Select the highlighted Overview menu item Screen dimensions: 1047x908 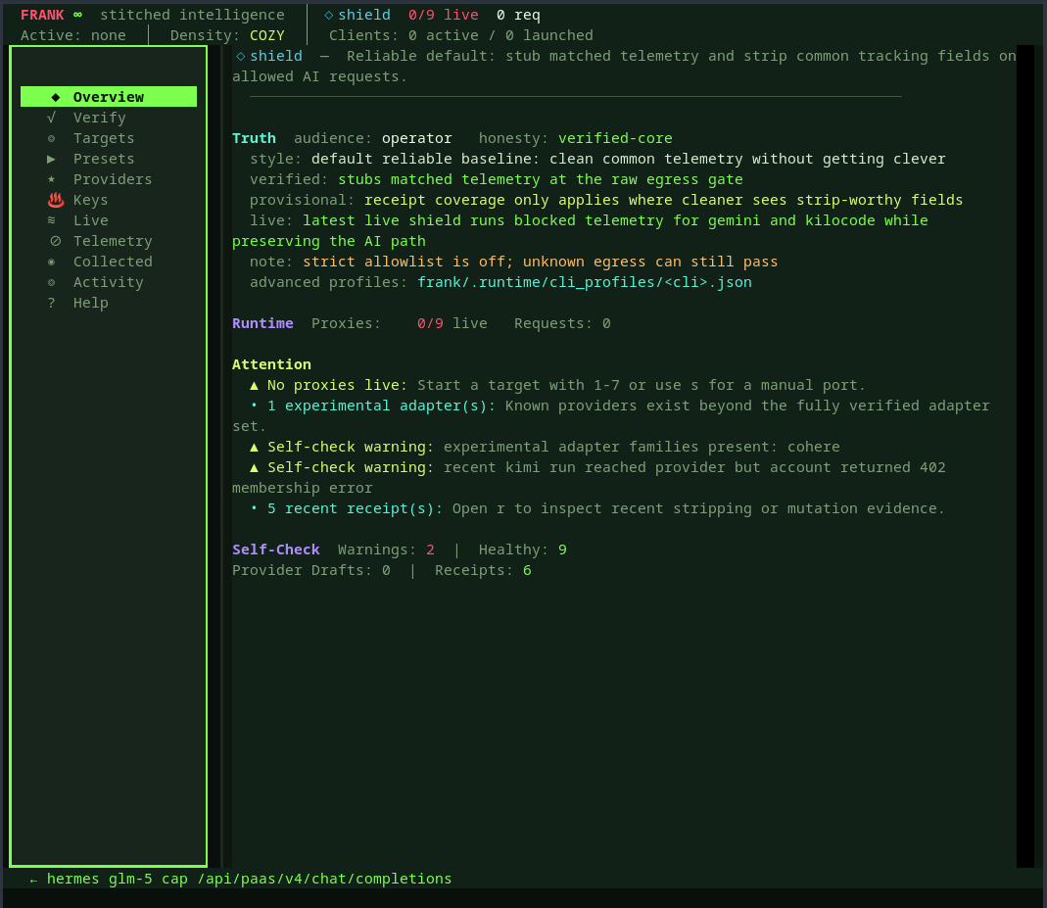pyautogui.click(x=108, y=97)
